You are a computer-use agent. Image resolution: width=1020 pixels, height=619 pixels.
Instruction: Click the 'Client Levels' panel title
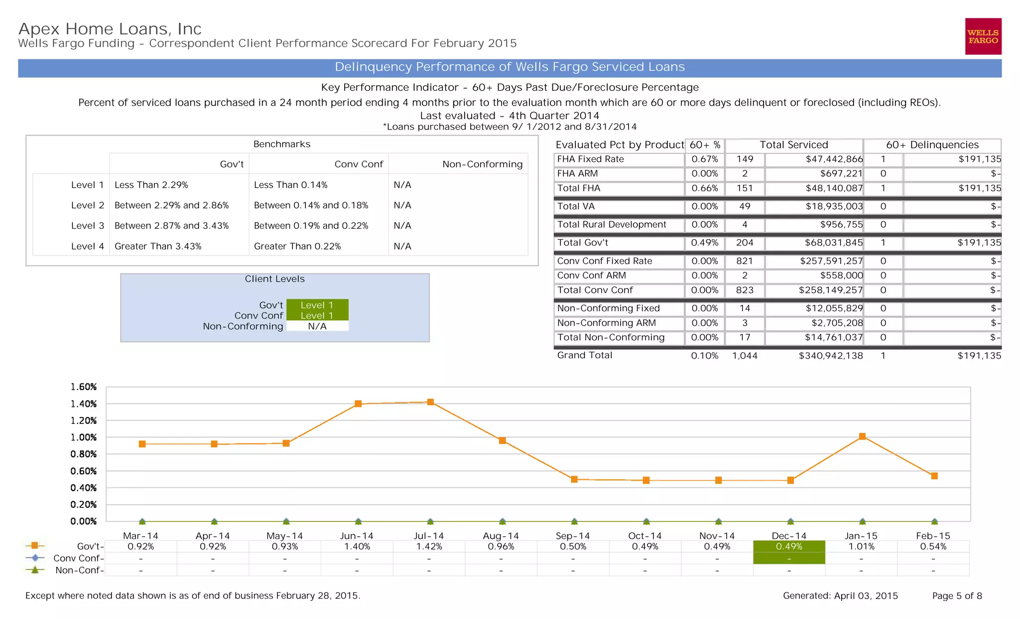click(x=275, y=279)
